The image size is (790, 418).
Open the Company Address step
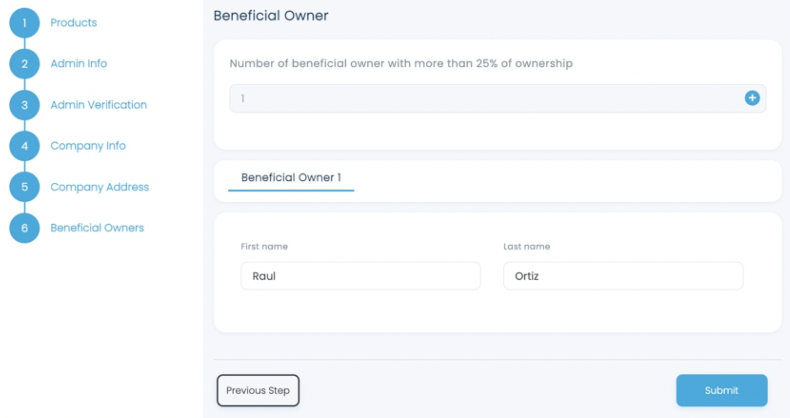tap(100, 187)
